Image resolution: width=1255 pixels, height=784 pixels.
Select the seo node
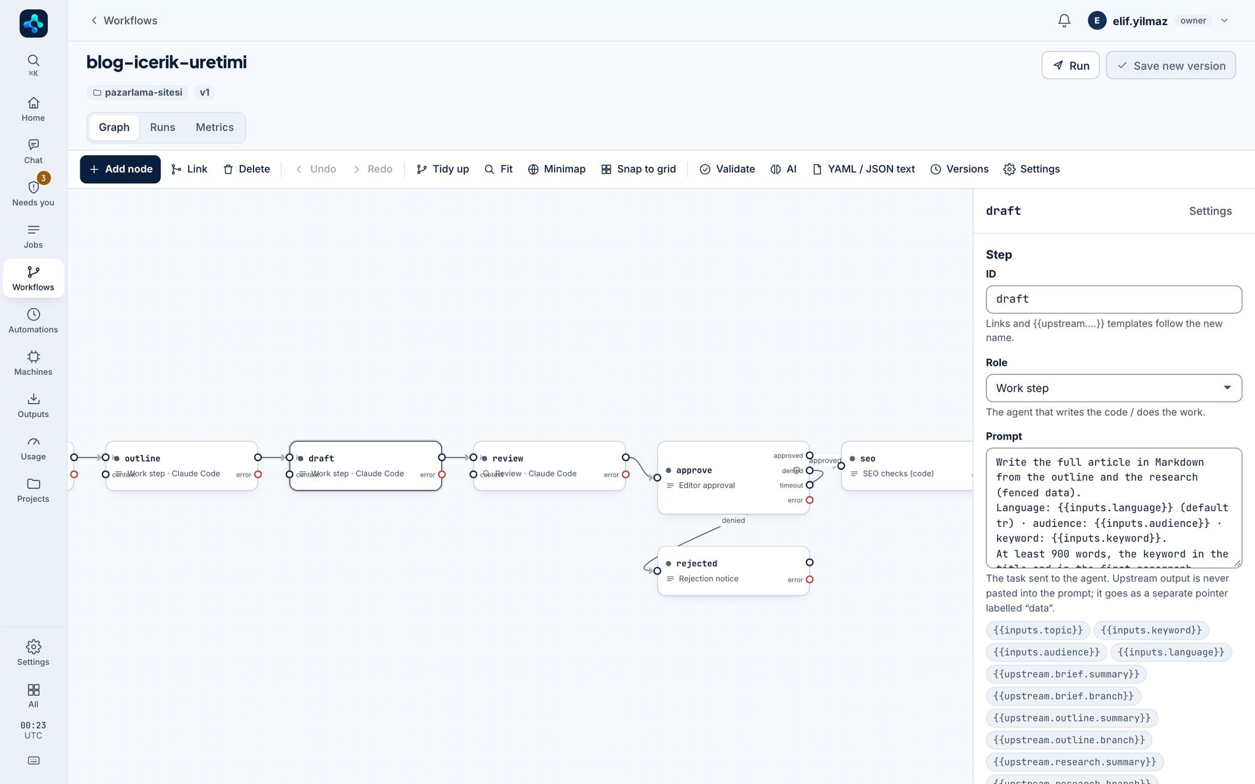click(x=907, y=466)
